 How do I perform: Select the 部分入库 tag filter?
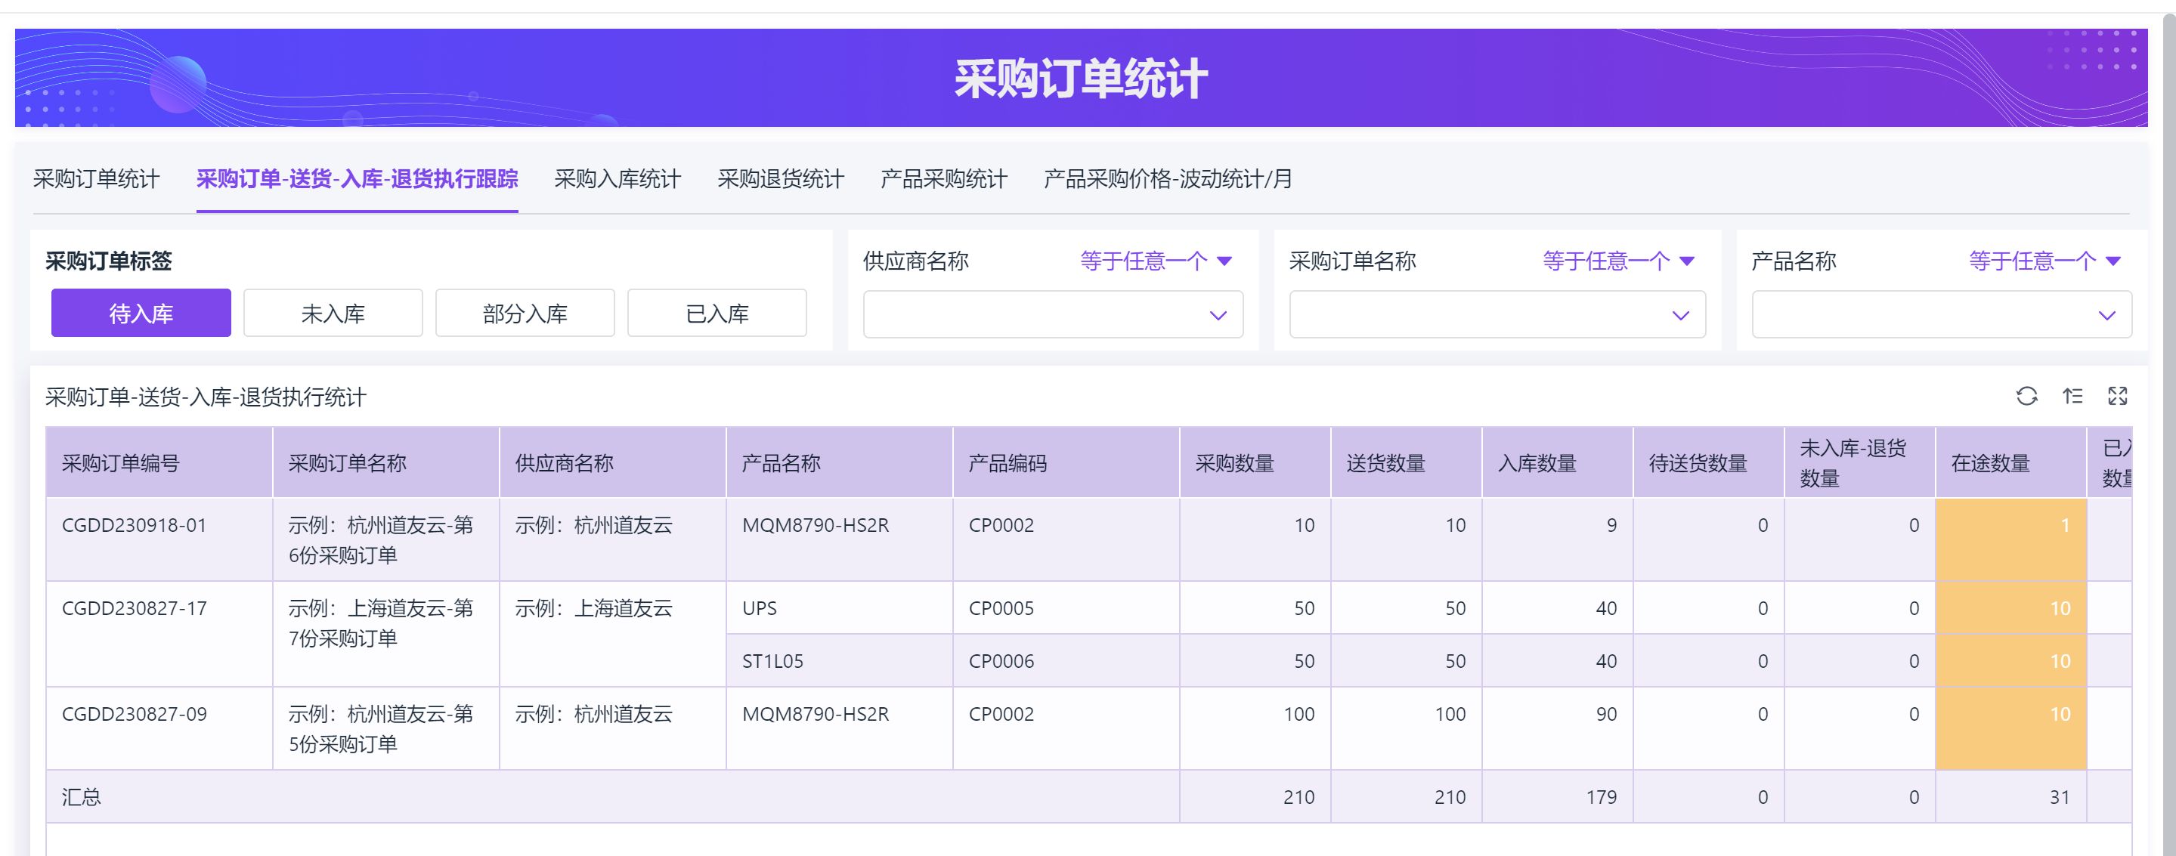tap(525, 314)
